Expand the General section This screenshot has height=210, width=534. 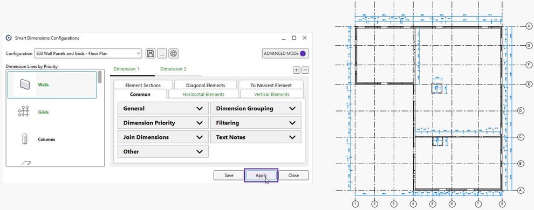[163, 109]
